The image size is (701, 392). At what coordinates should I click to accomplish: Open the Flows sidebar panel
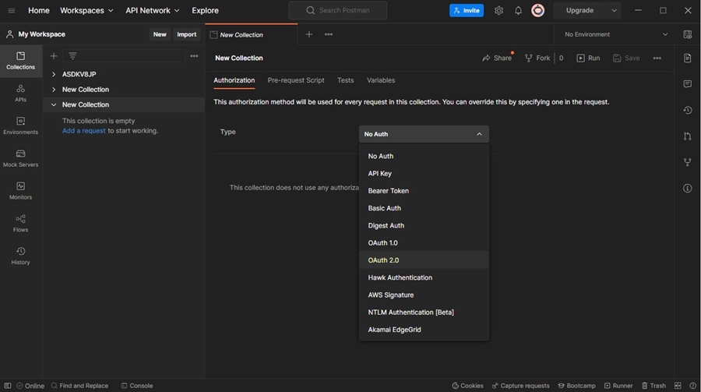coord(20,224)
